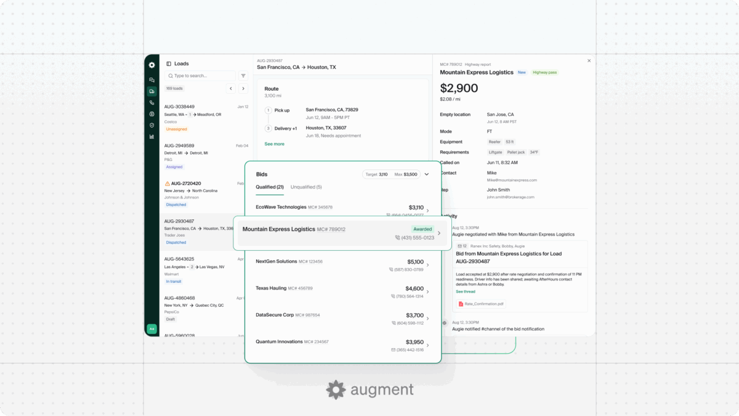This screenshot has height=416, width=739.
Task: Click the Delivery stop Houston, TX, 33607
Action: [x=326, y=128]
